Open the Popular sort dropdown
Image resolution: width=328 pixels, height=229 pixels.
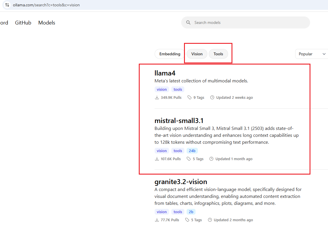(x=312, y=54)
